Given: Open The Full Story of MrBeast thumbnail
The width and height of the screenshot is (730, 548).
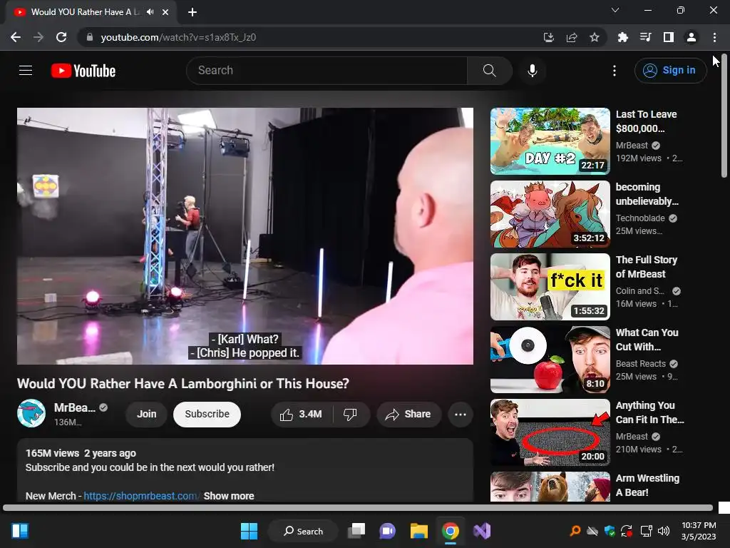Looking at the screenshot, I should [x=550, y=287].
